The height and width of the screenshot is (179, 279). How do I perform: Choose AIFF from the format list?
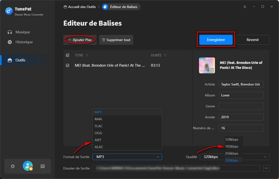pos(127,140)
